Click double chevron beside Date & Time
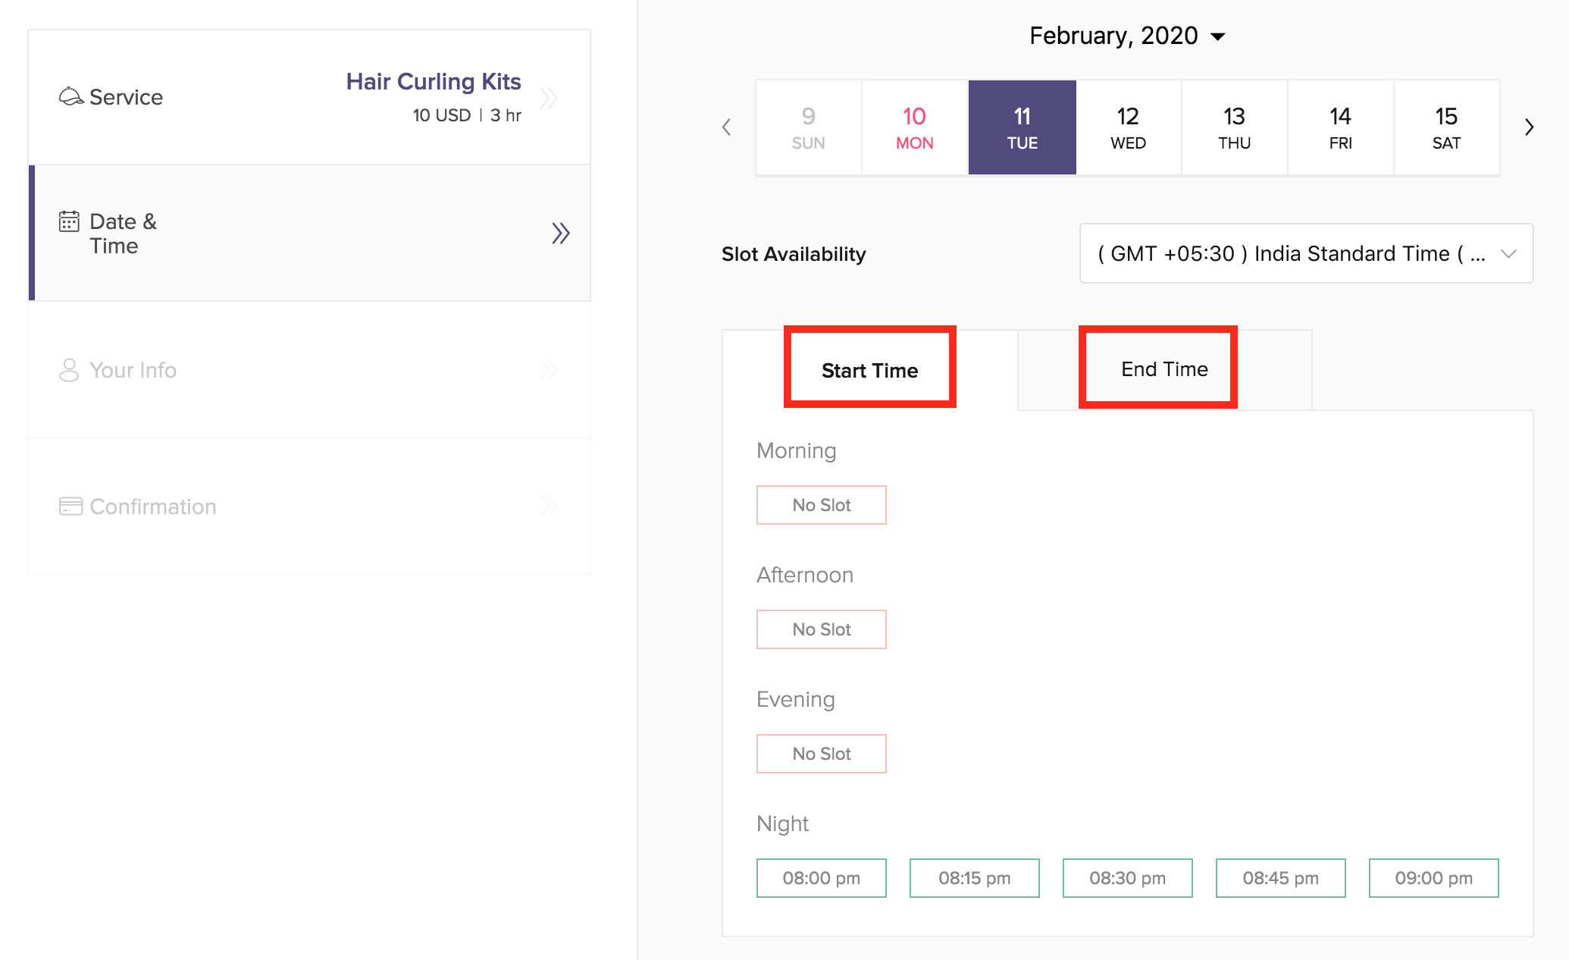This screenshot has width=1569, height=960. pyautogui.click(x=560, y=233)
